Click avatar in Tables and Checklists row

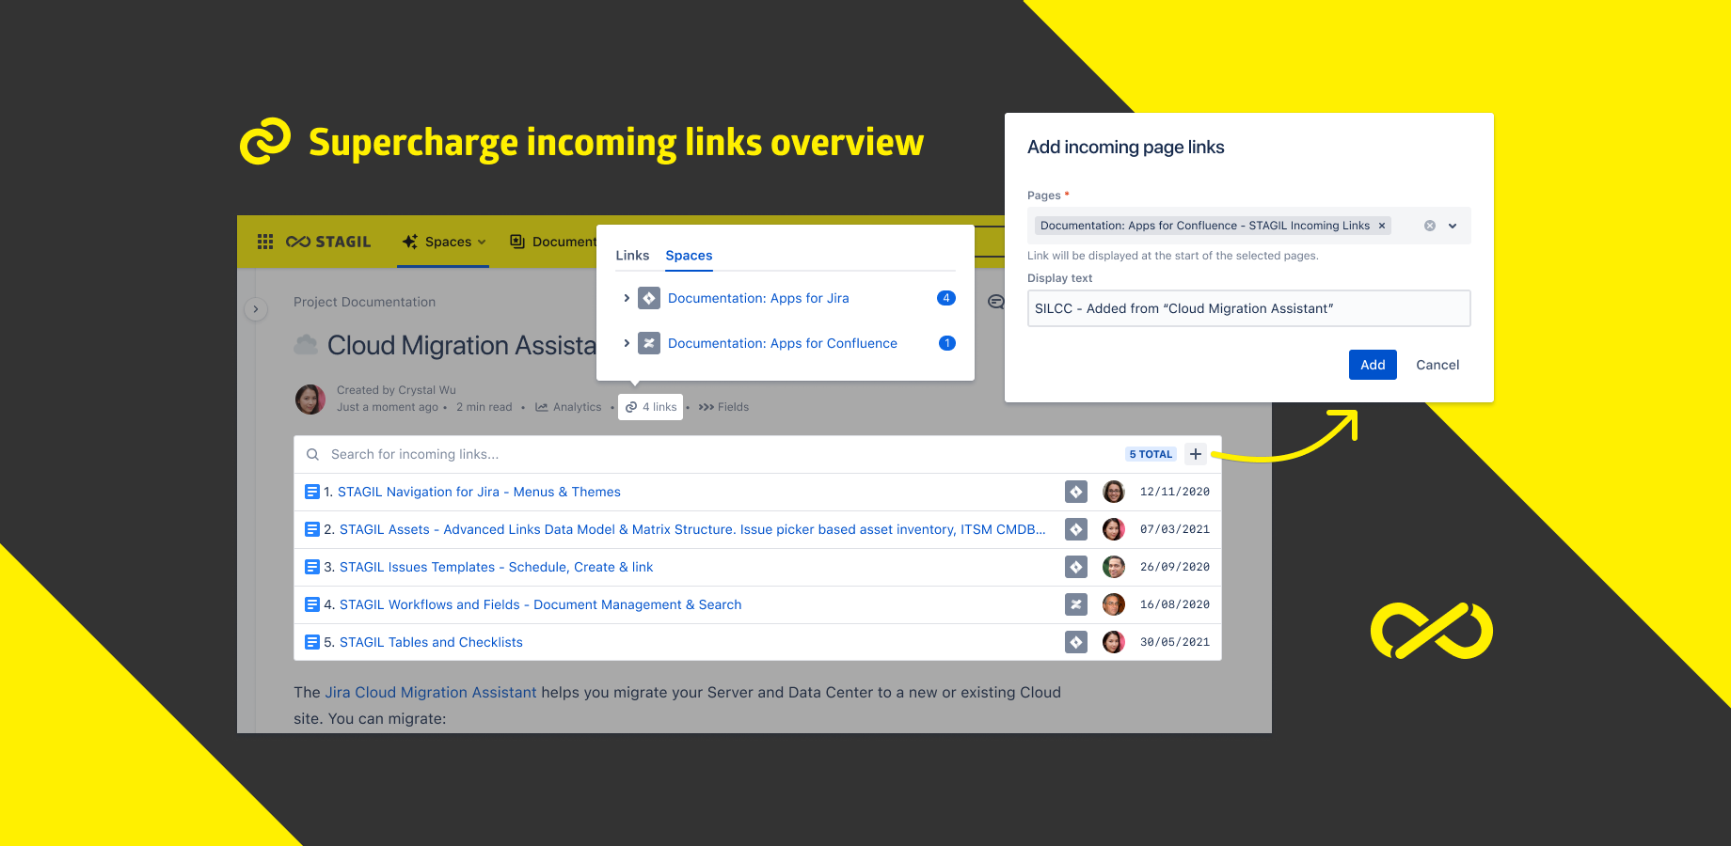(x=1114, y=642)
